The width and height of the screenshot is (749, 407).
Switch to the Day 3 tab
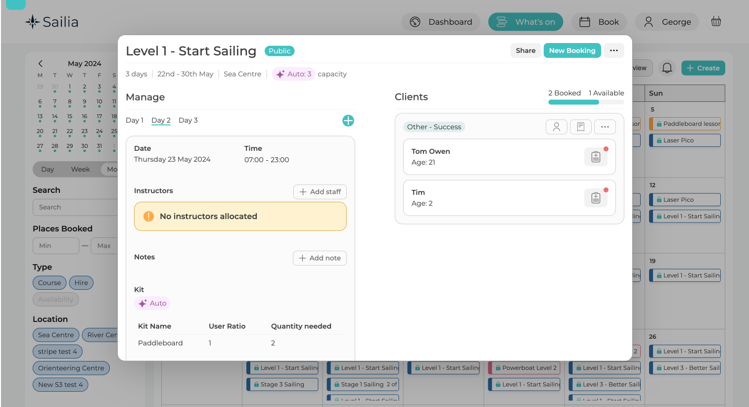[x=188, y=120]
